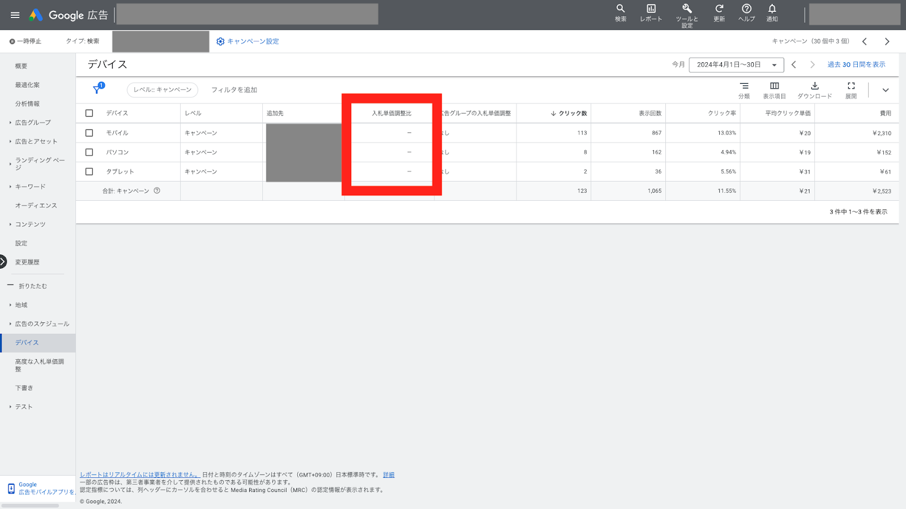The height and width of the screenshot is (509, 906).
Task: Open the Reports (レポート) icon
Action: coord(651,13)
